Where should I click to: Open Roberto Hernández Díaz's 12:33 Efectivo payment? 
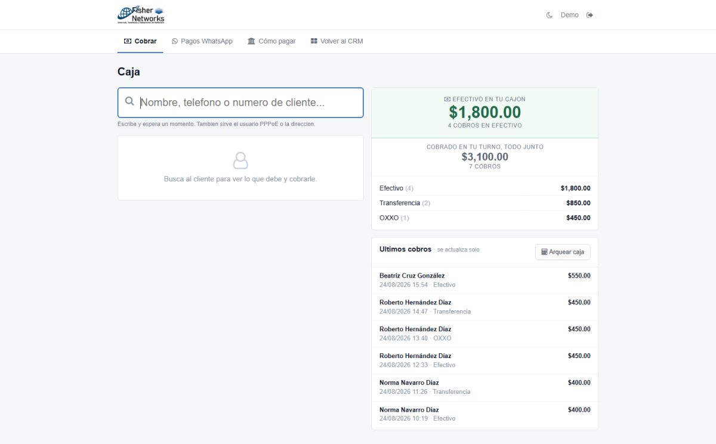pyautogui.click(x=485, y=360)
